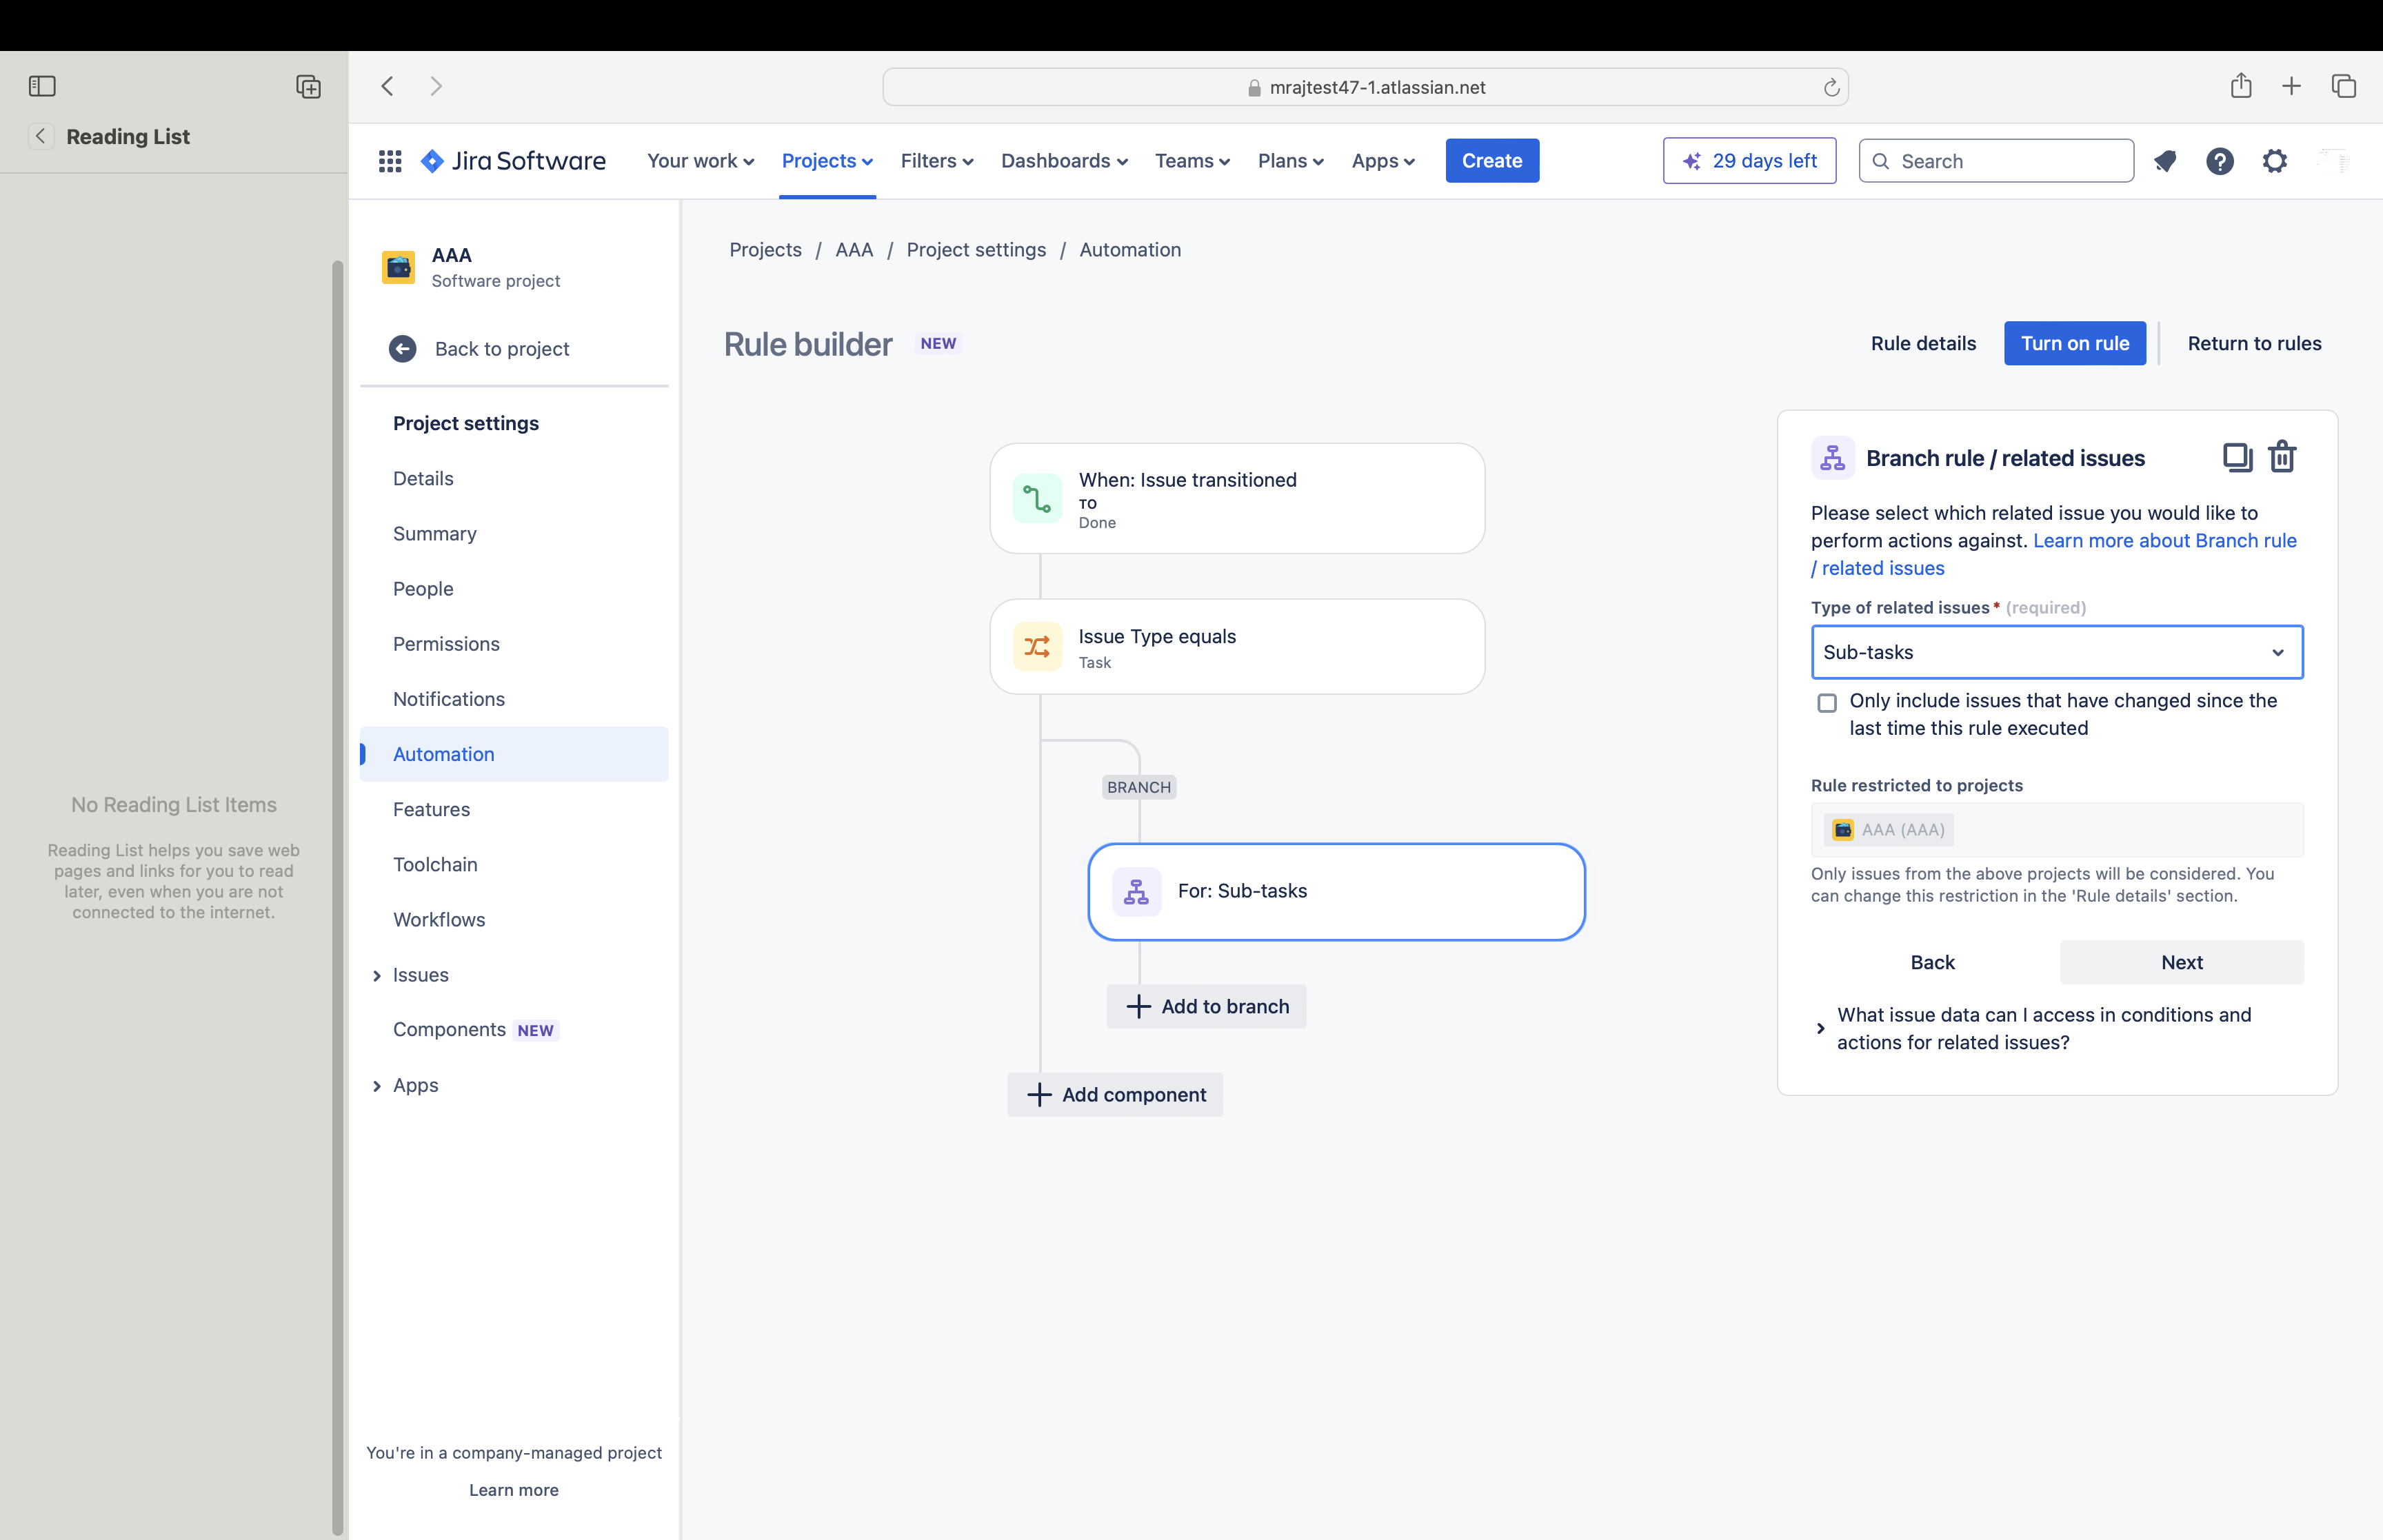Click the AAA project avatar icon
Screen dimensions: 2383x1540
[398, 266]
